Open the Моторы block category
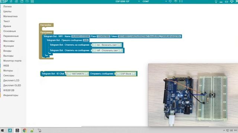The image size is (238, 133). coord(8,71)
